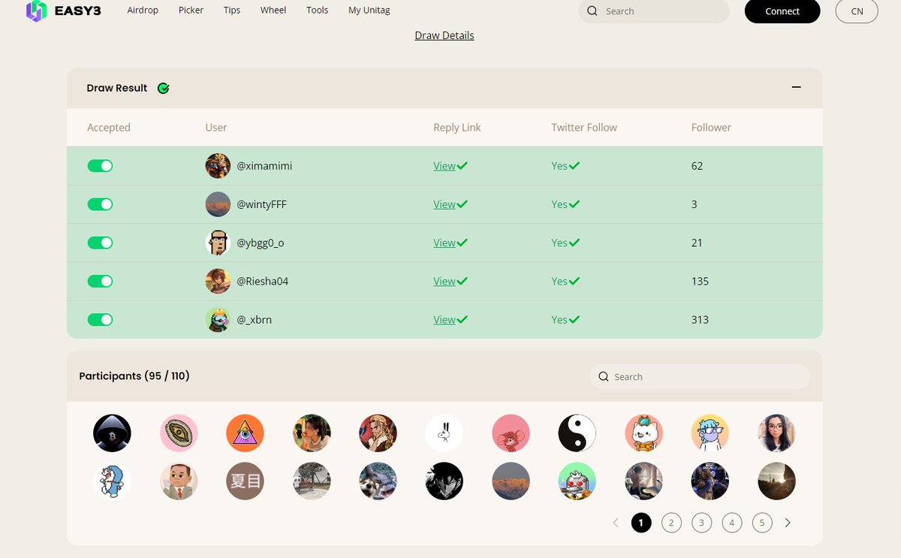Screen dimensions: 901x558
Task: Click the Participants (95 / 110) heading
Action: point(134,376)
